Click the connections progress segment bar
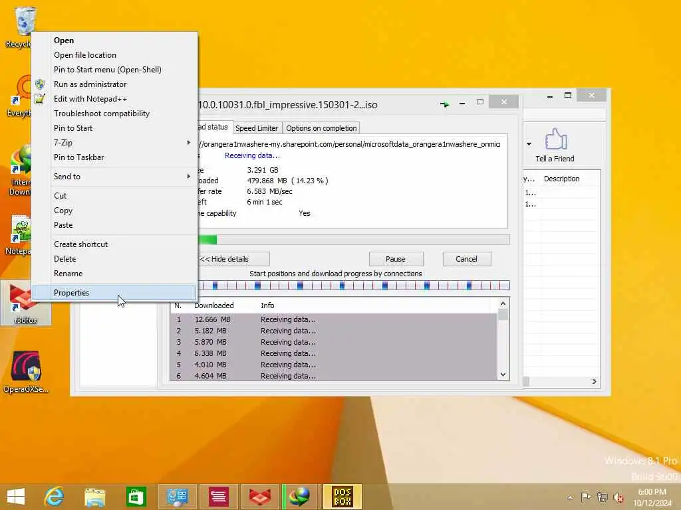 coord(354,286)
